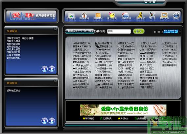Screen dimensions: 187x134
Task: Select 爱聊地区综合 in regional rooms
Action: (13, 91)
